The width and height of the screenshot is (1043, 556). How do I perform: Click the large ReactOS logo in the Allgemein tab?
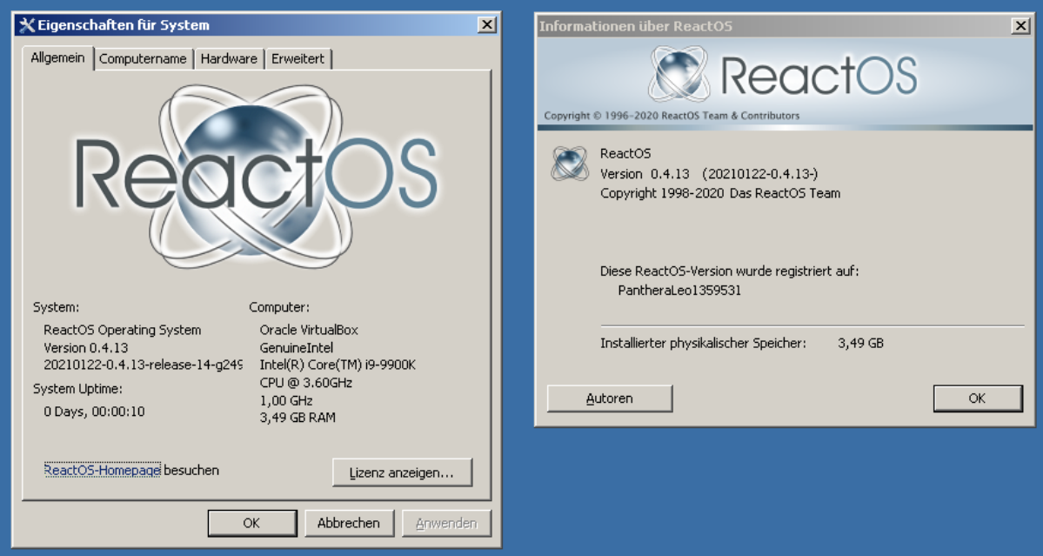pyautogui.click(x=256, y=177)
